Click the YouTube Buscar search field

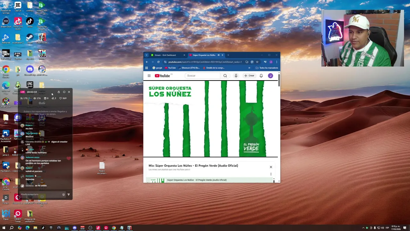(203, 76)
